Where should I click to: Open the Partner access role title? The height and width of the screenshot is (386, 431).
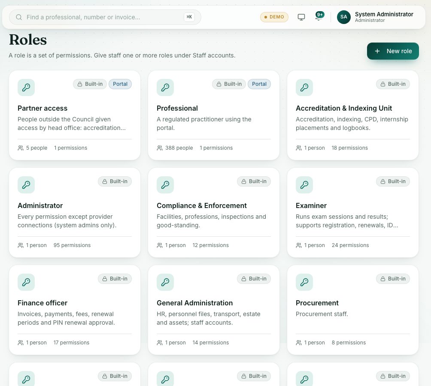coord(42,108)
